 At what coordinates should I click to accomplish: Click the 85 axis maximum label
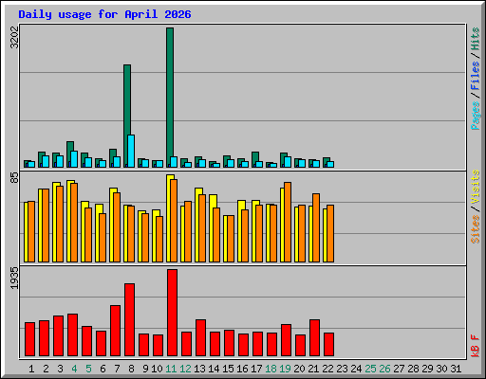pos(14,178)
